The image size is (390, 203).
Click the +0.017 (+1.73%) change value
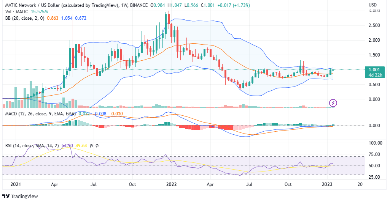[x=234, y=5]
